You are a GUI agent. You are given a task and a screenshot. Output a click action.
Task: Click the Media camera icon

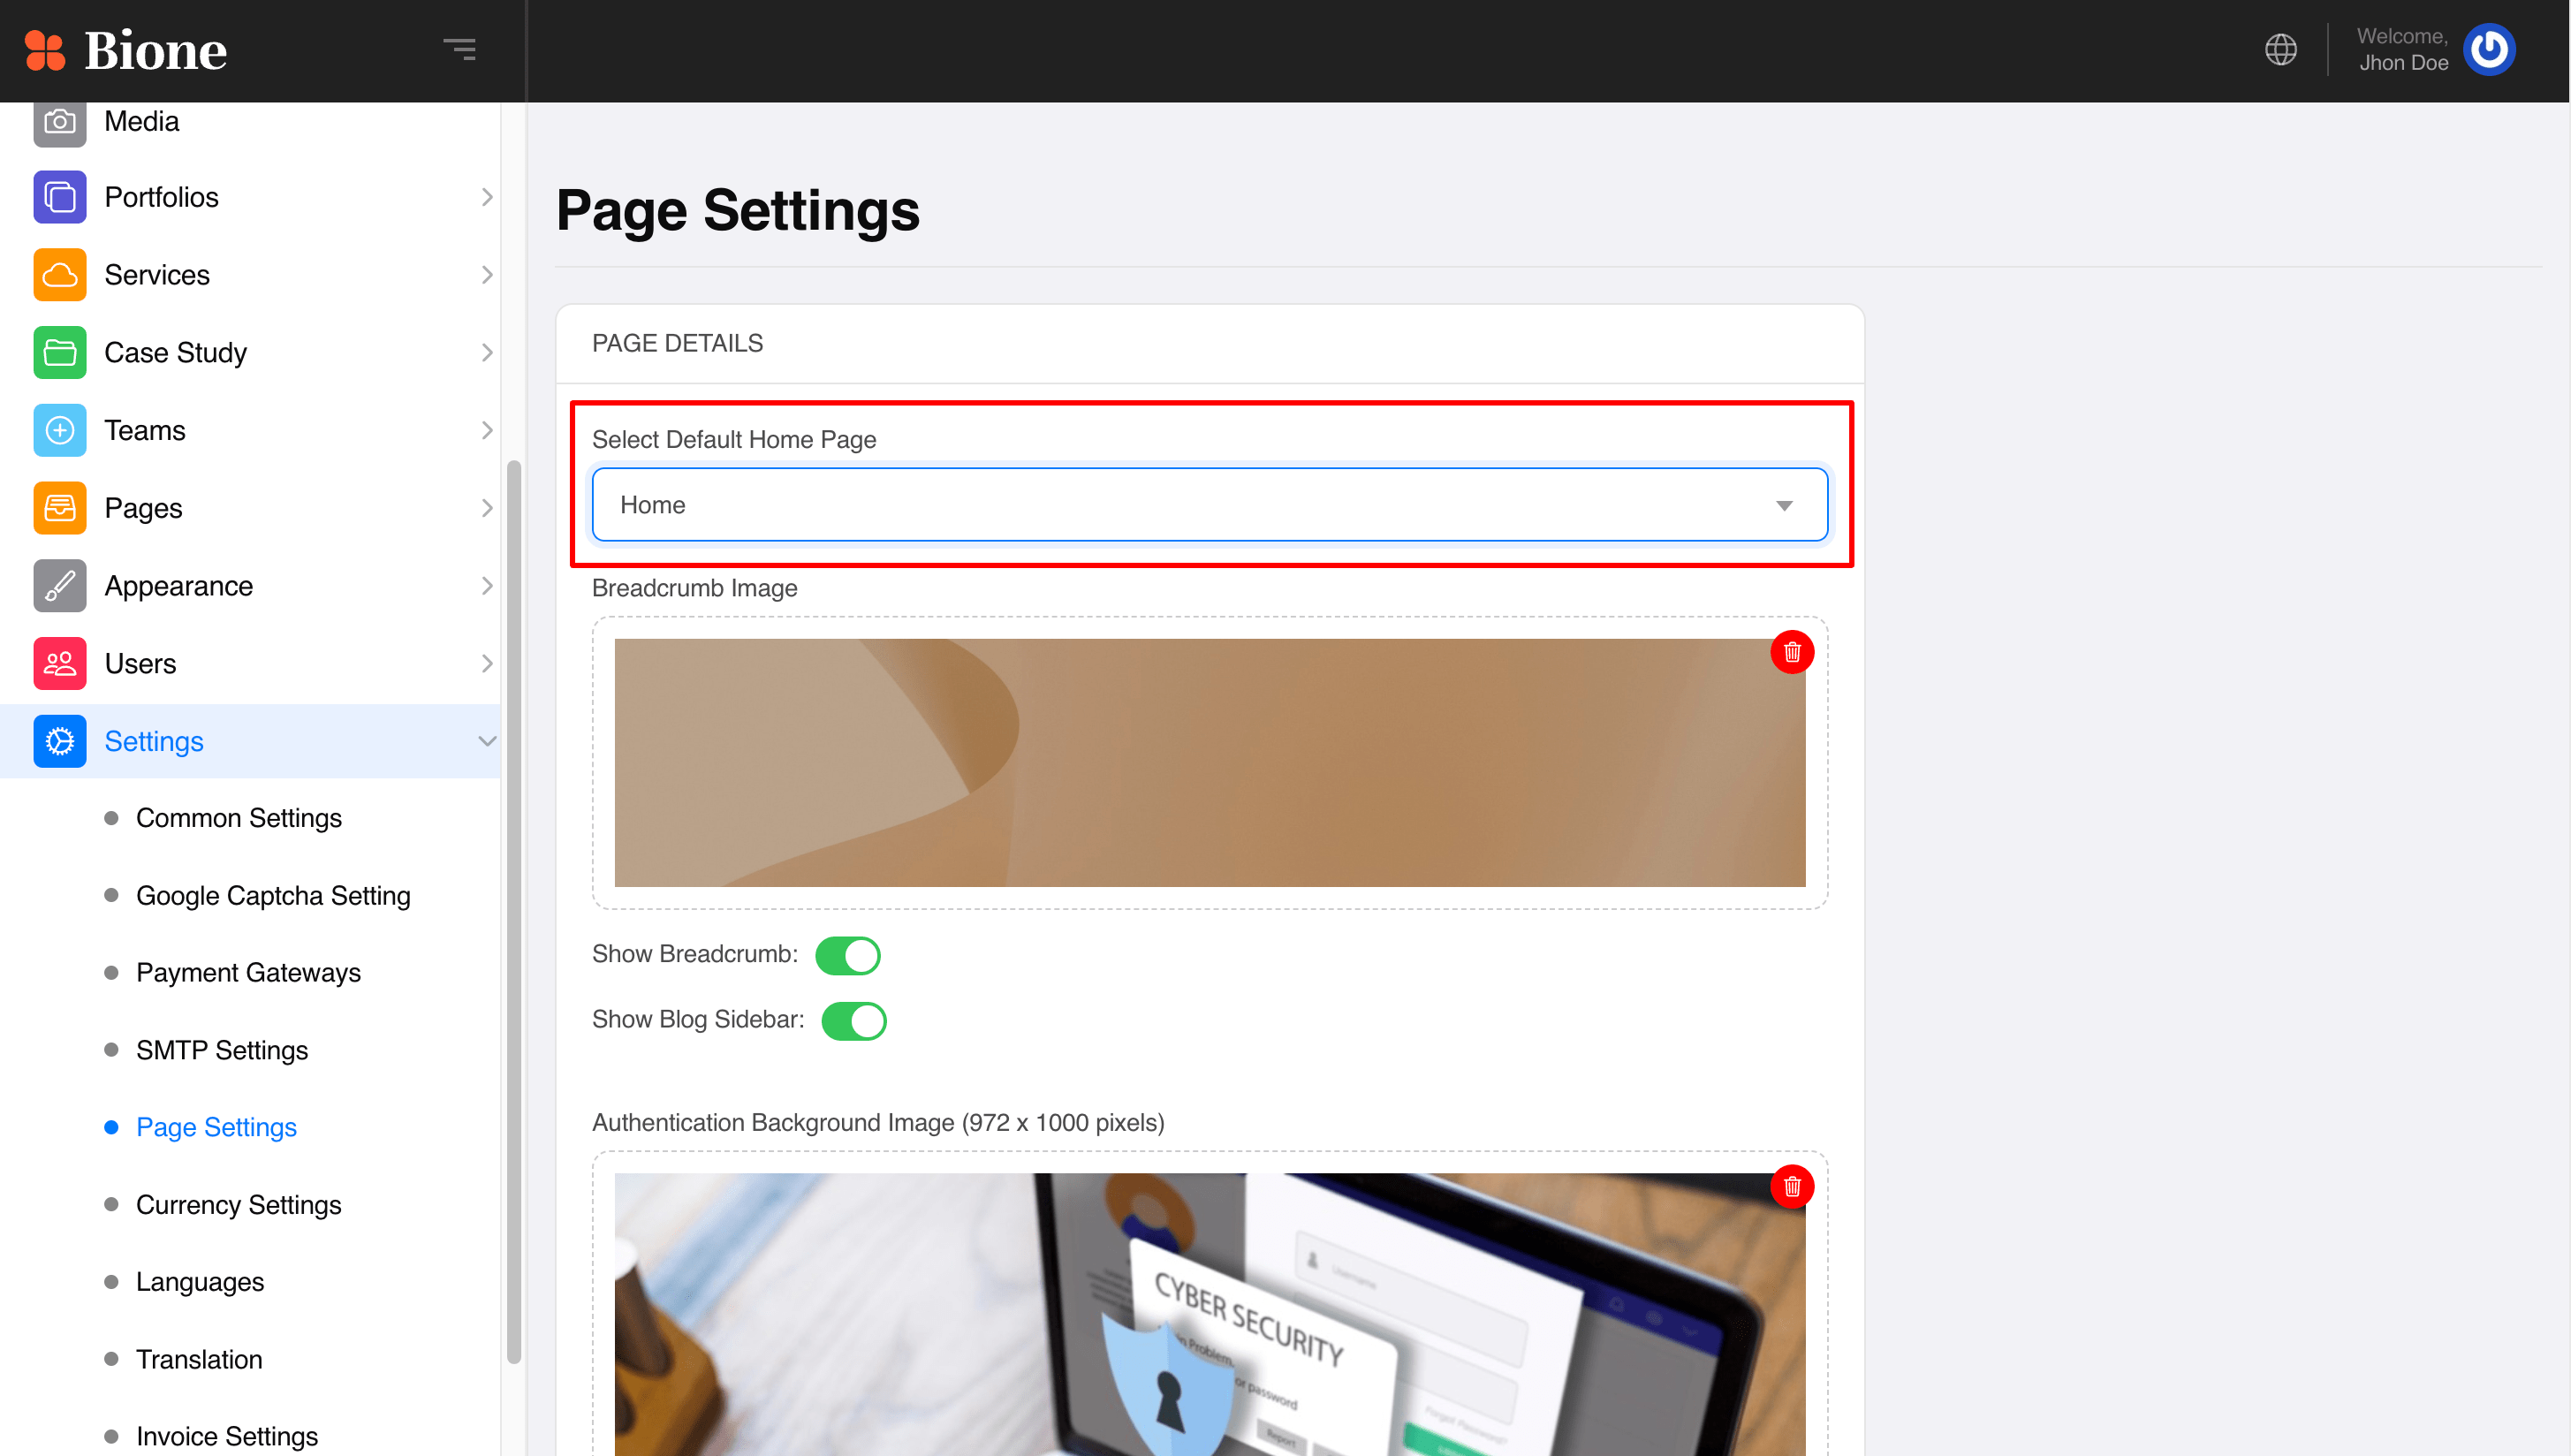[59, 121]
